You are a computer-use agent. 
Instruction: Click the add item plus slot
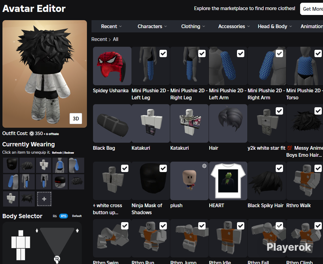click(44, 199)
